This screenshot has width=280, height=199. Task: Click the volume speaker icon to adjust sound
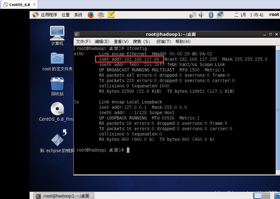tap(201, 14)
